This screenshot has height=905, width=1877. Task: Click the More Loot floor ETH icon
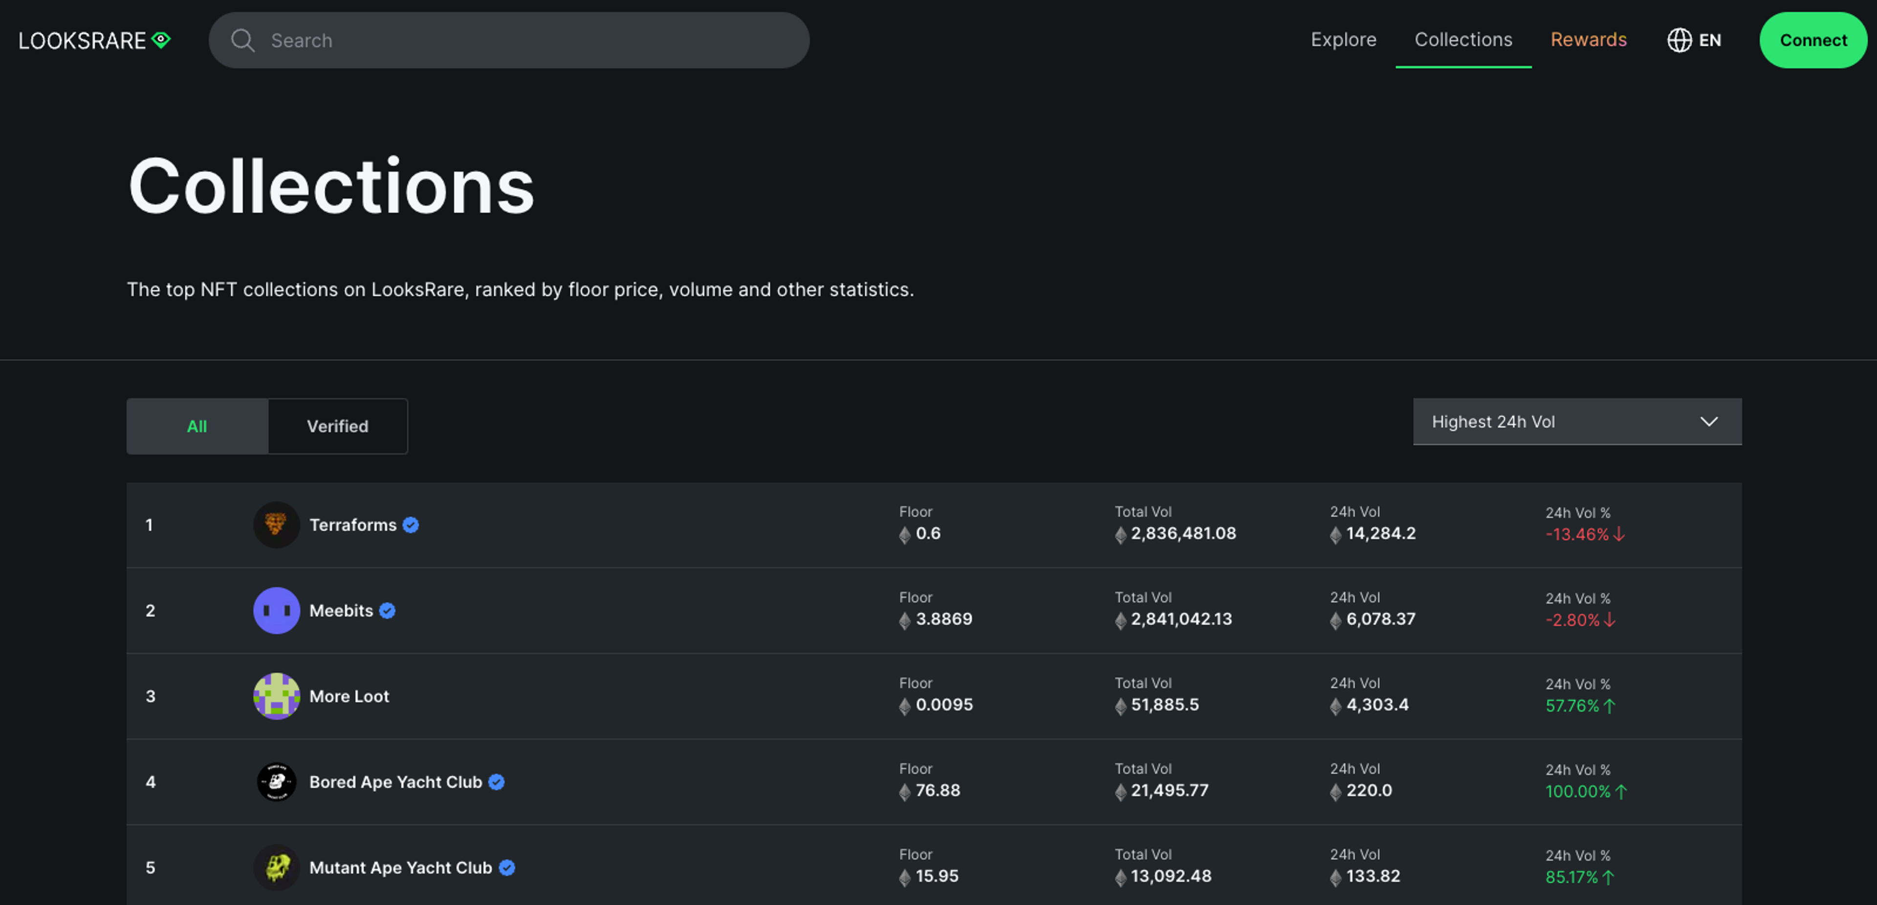905,706
